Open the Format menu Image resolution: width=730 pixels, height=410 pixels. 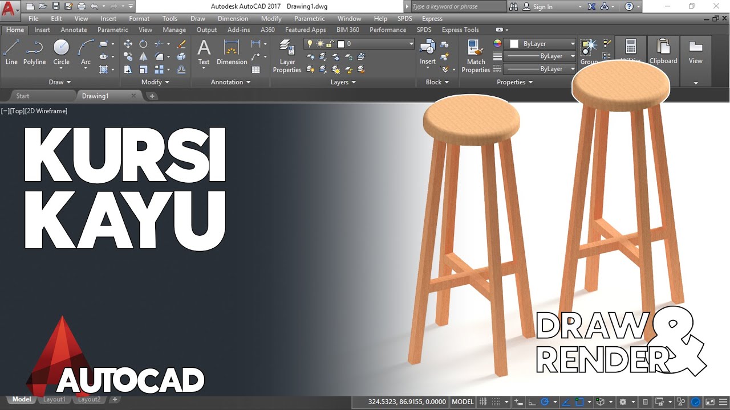[x=139, y=19]
